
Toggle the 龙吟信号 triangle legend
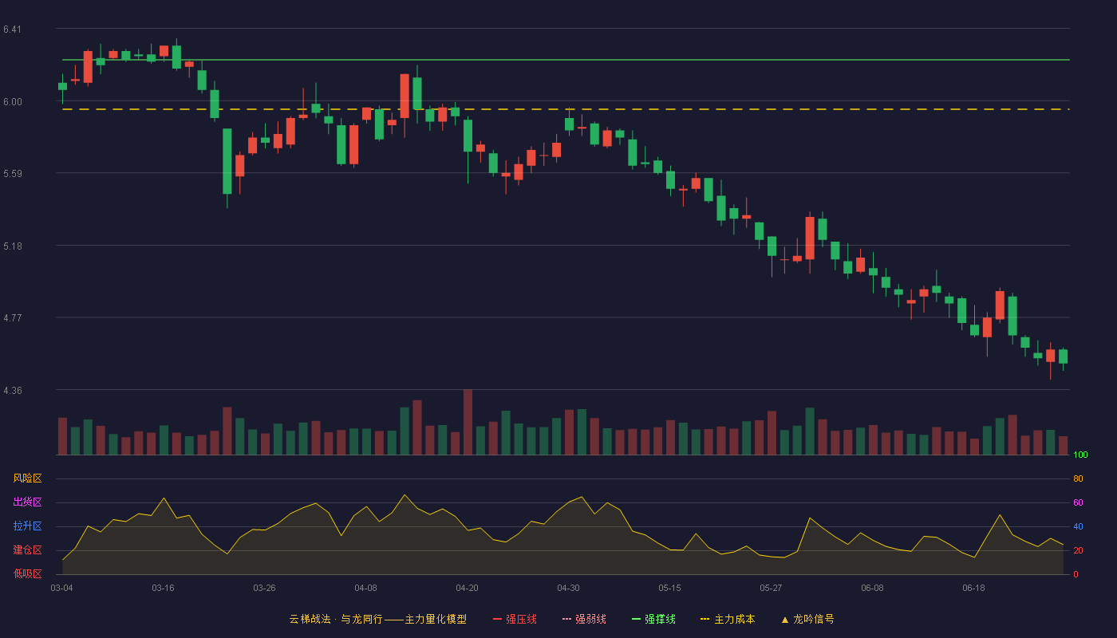click(807, 619)
